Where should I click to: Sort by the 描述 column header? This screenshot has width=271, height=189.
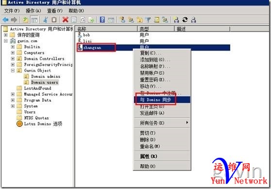pos(202,29)
